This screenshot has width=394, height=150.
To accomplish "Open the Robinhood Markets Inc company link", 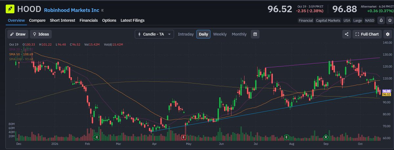I will click(x=72, y=10).
